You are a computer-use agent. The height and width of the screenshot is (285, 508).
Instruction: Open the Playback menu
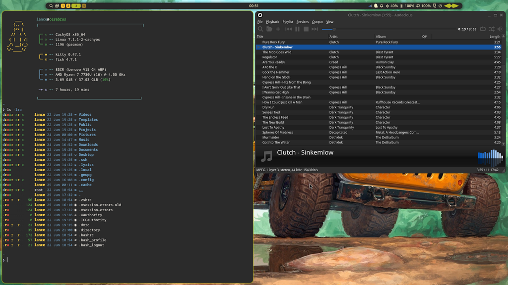(272, 22)
